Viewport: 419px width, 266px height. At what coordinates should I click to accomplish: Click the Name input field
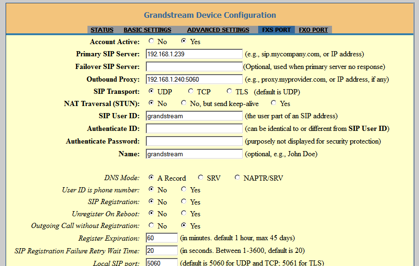(x=194, y=154)
